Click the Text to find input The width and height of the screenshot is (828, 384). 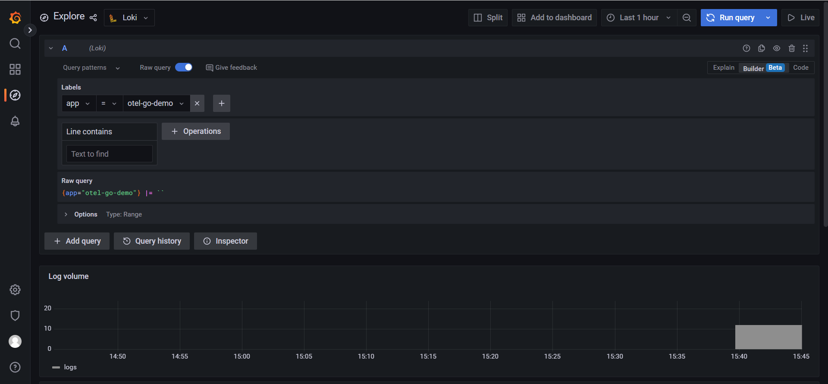pyautogui.click(x=110, y=154)
